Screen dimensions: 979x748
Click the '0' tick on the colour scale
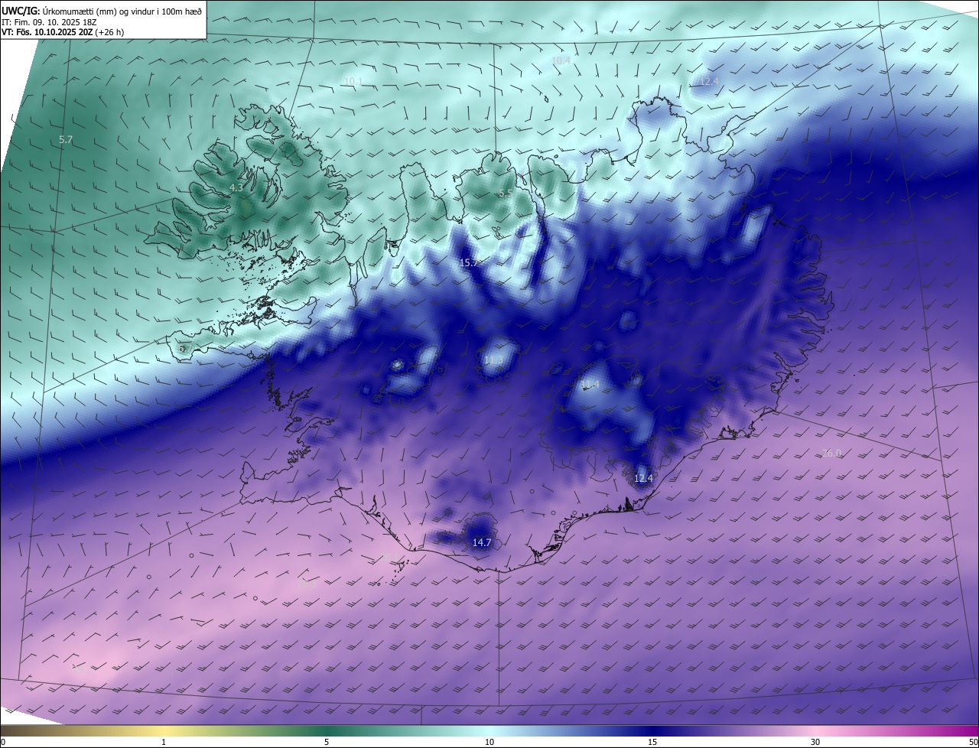(4, 742)
